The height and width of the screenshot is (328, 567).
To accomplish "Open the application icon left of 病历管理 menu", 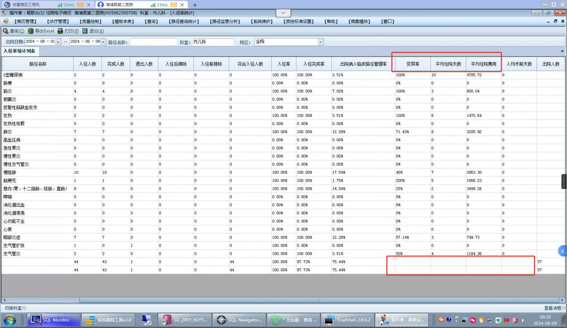I will pyautogui.click(x=6, y=21).
